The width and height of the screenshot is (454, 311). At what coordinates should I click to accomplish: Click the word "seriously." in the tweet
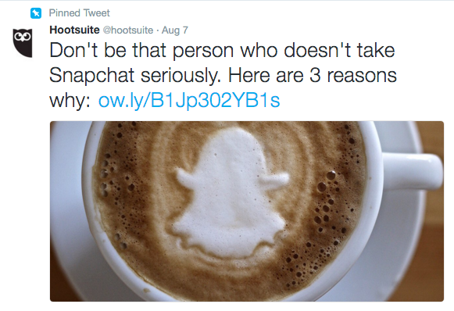point(181,76)
